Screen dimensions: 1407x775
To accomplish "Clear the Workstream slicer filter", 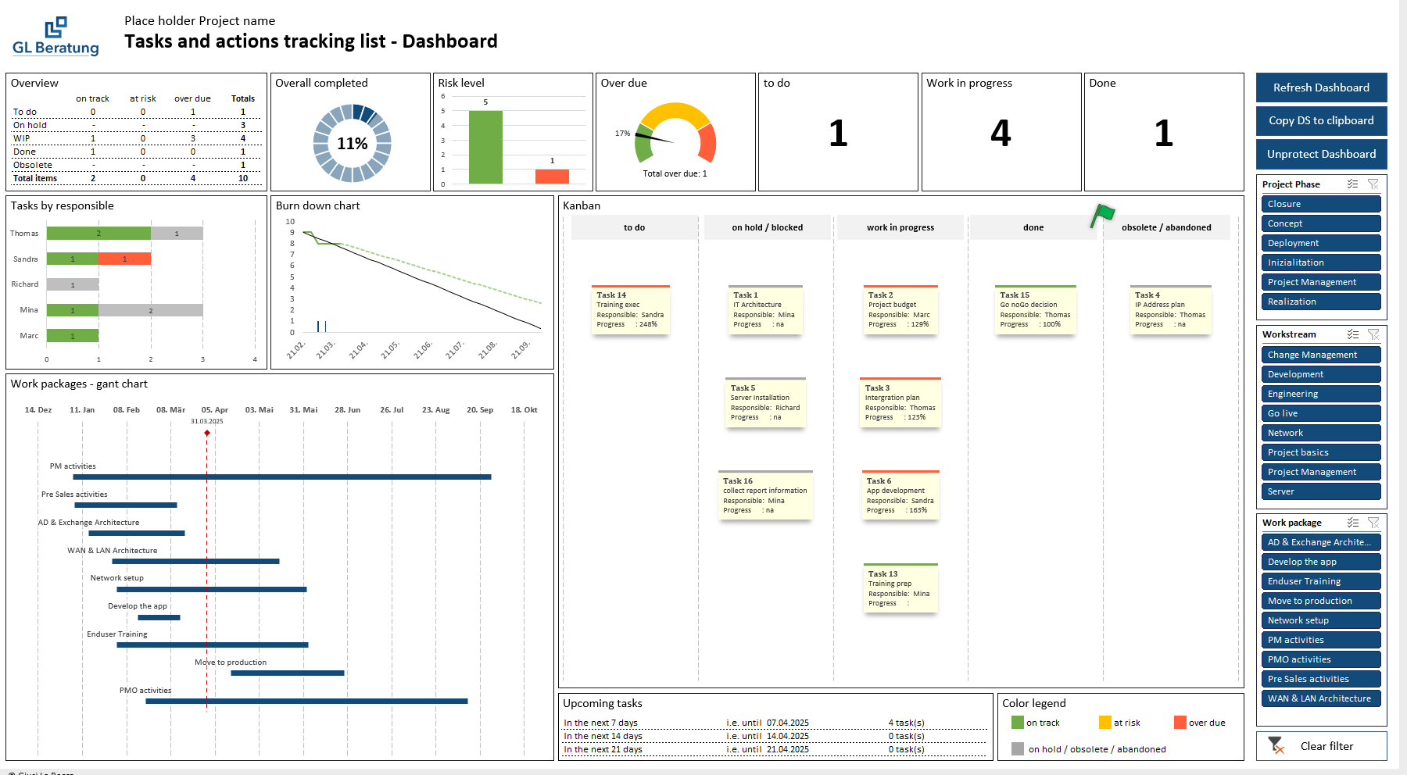I will pos(1373,334).
